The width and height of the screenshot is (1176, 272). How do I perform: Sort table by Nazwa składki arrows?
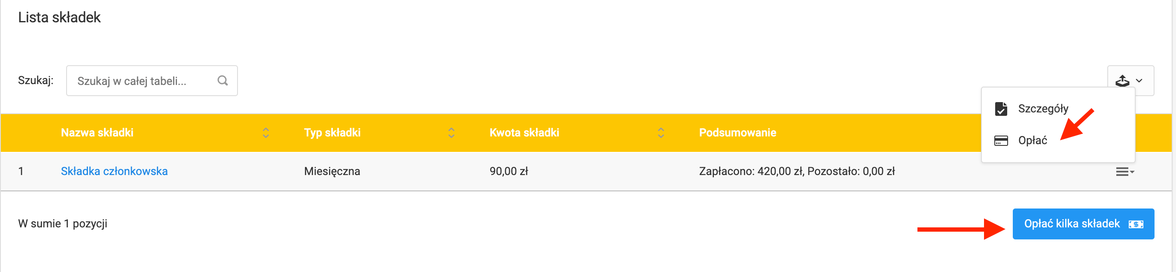point(266,133)
